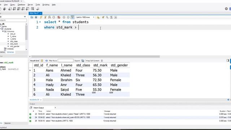
Task: Select the Session tab at bottom left
Action: tap(7, 123)
